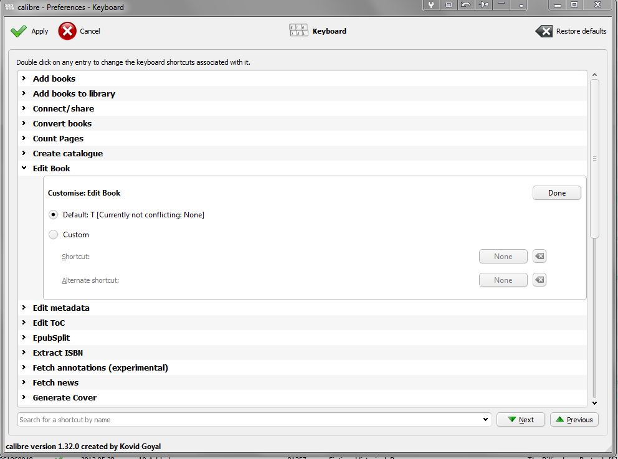Viewport: 618px width, 459px height.
Task: Expand the Fetch annotations (experimental) arrow
Action: (24, 367)
